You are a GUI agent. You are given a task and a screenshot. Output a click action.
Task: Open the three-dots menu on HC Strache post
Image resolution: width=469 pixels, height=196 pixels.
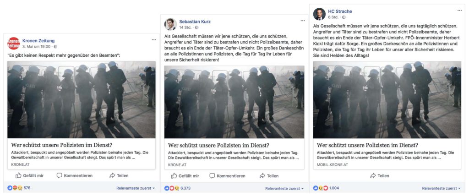[x=459, y=10]
